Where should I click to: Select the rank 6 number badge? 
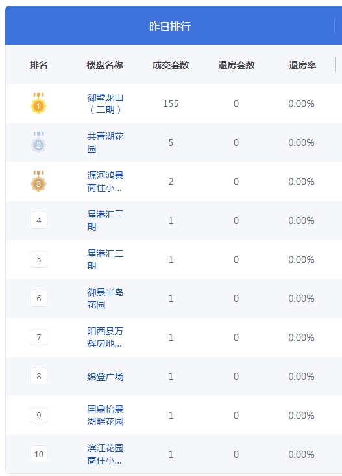click(39, 298)
